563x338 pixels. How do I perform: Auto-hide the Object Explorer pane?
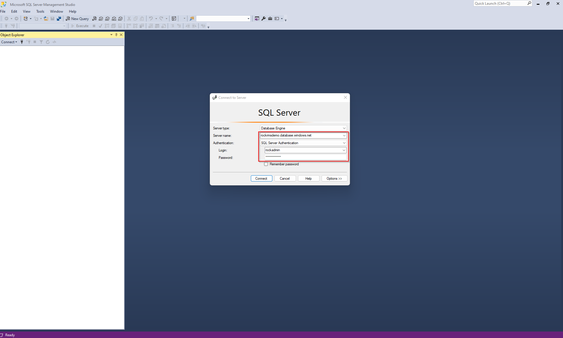[116, 35]
